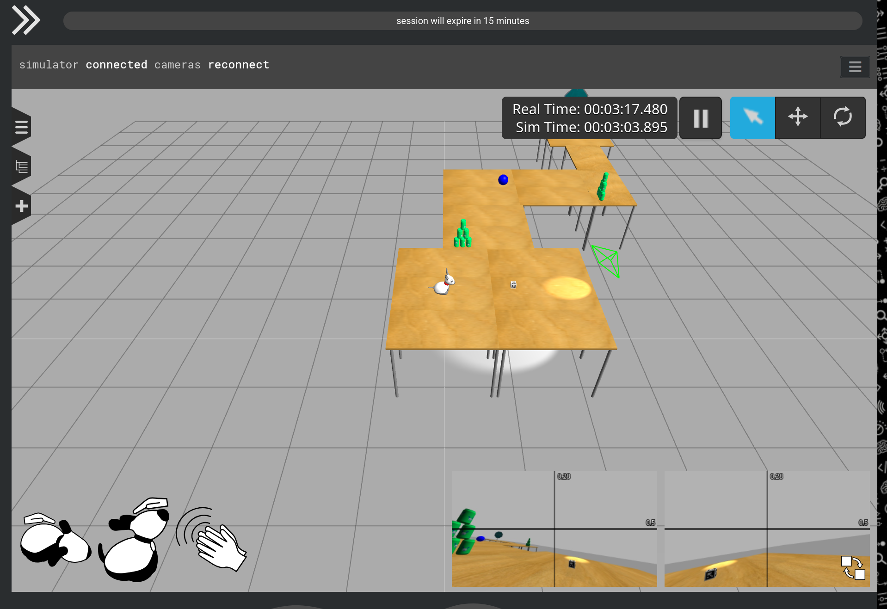Select the white robot dog on table

(443, 283)
